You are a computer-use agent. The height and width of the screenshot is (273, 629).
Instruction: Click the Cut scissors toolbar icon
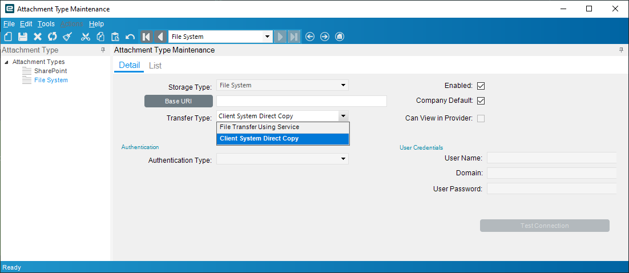(x=86, y=37)
